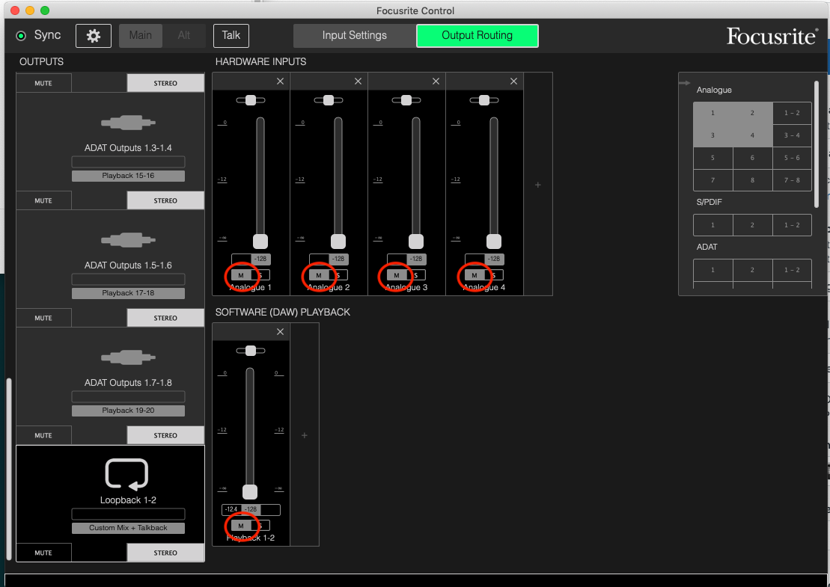830x587 pixels.
Task: Mute the Analogue 2 channel
Action: 319,275
